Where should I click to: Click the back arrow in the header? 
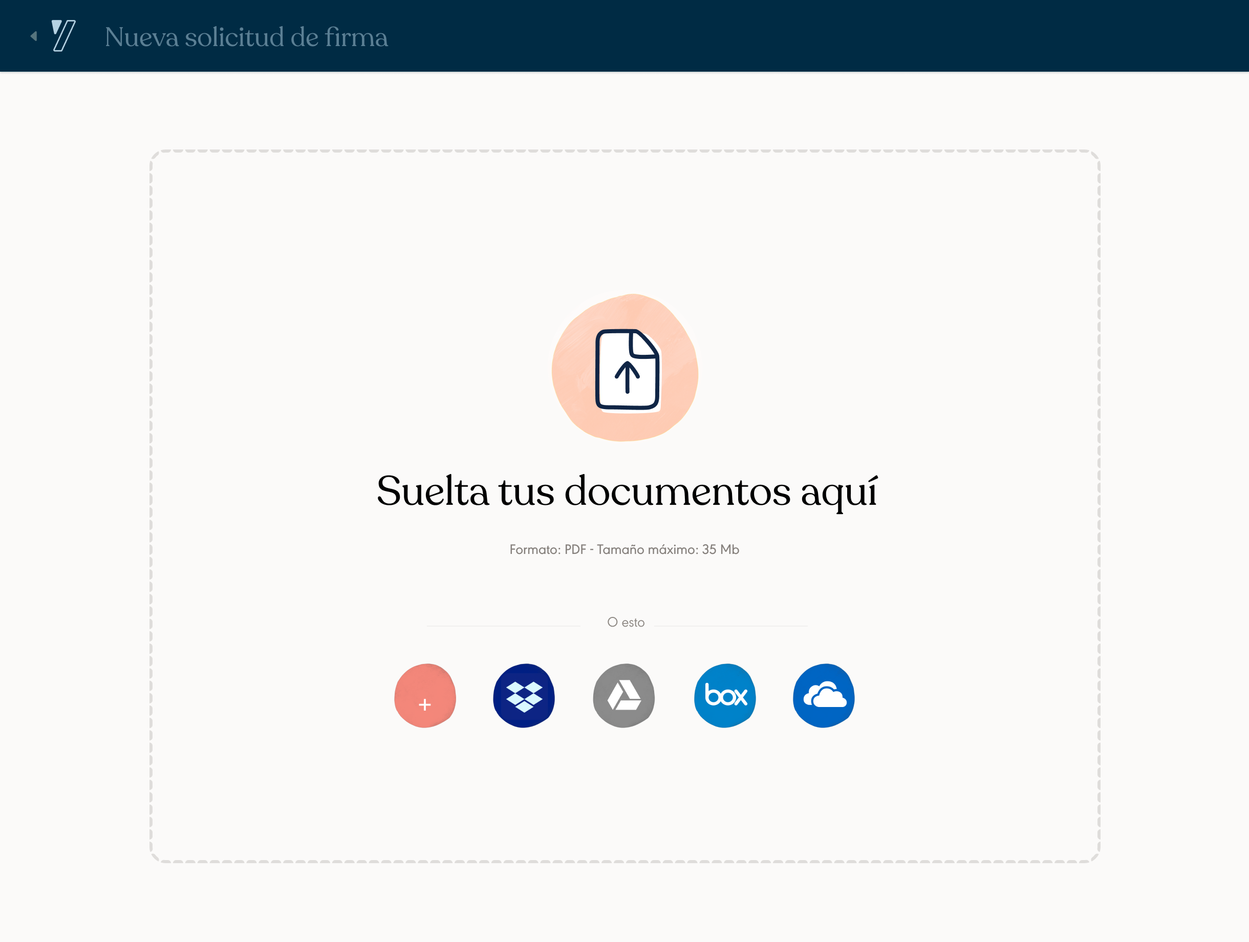(x=34, y=36)
